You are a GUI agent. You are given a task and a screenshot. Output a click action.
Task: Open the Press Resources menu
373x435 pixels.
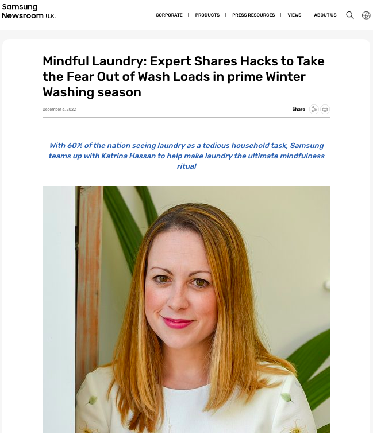point(253,15)
